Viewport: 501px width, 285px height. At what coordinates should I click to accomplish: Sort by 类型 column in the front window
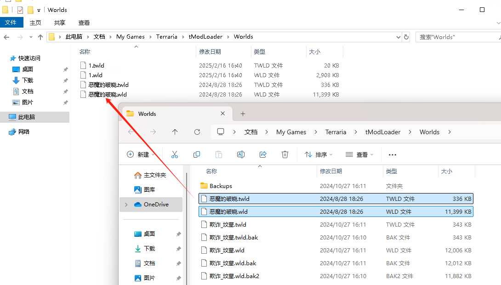392,171
